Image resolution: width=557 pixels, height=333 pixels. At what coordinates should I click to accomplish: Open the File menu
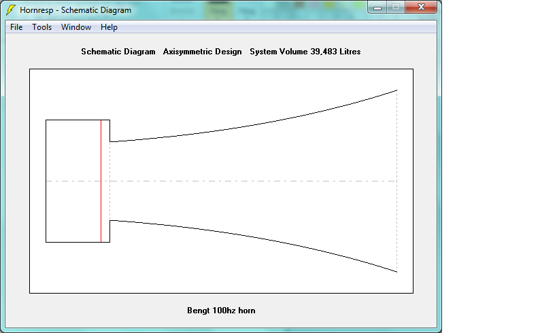16,27
